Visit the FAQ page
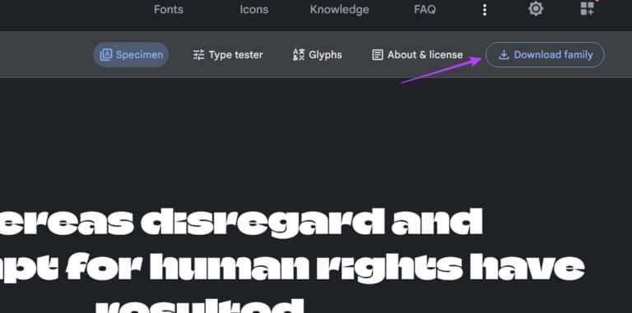 [425, 9]
